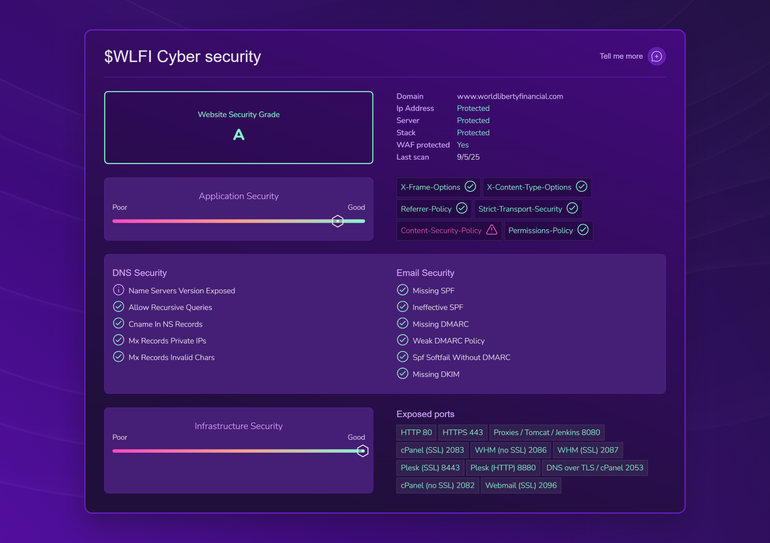Select the HTTP 80 port tag

click(x=416, y=433)
